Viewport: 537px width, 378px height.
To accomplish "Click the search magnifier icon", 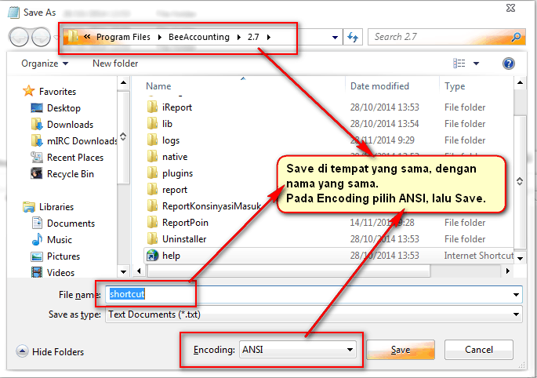I will tap(516, 37).
